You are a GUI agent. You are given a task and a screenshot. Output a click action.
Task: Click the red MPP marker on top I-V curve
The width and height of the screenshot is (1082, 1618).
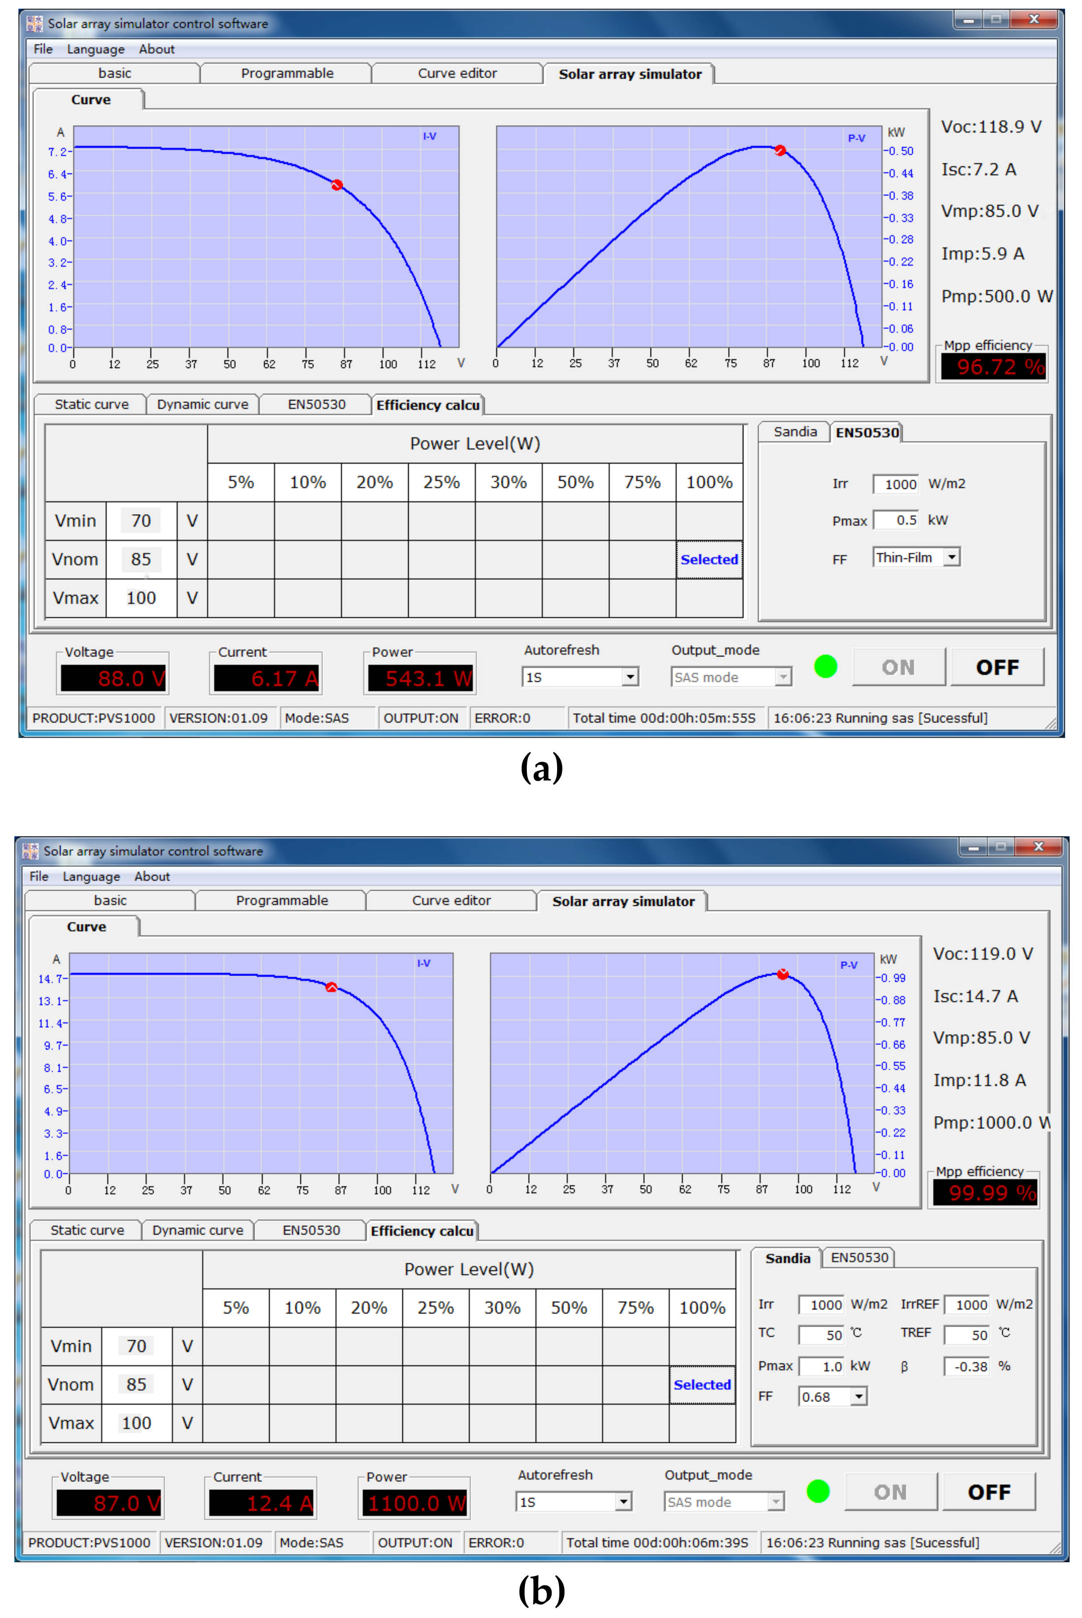[x=337, y=185]
